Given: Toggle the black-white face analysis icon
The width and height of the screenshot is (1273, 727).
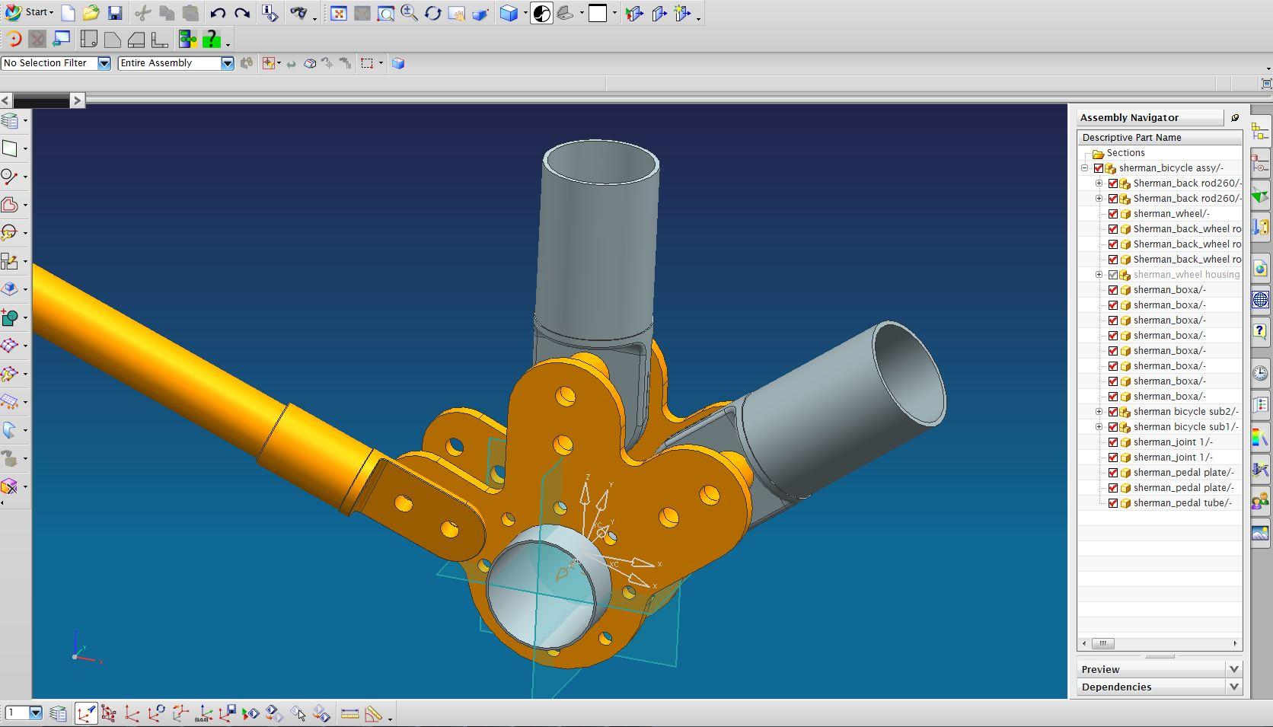Looking at the screenshot, I should (x=541, y=13).
